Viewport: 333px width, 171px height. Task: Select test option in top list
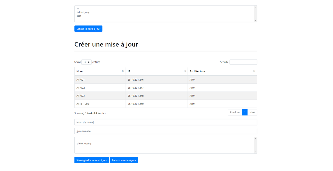79,16
